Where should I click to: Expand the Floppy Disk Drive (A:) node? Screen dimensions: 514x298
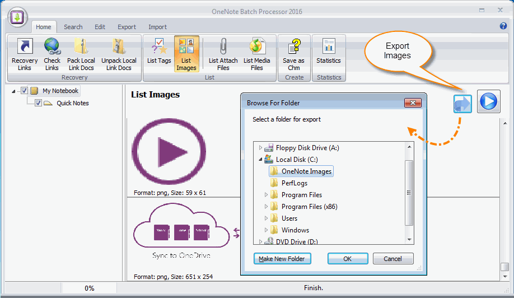coord(260,148)
